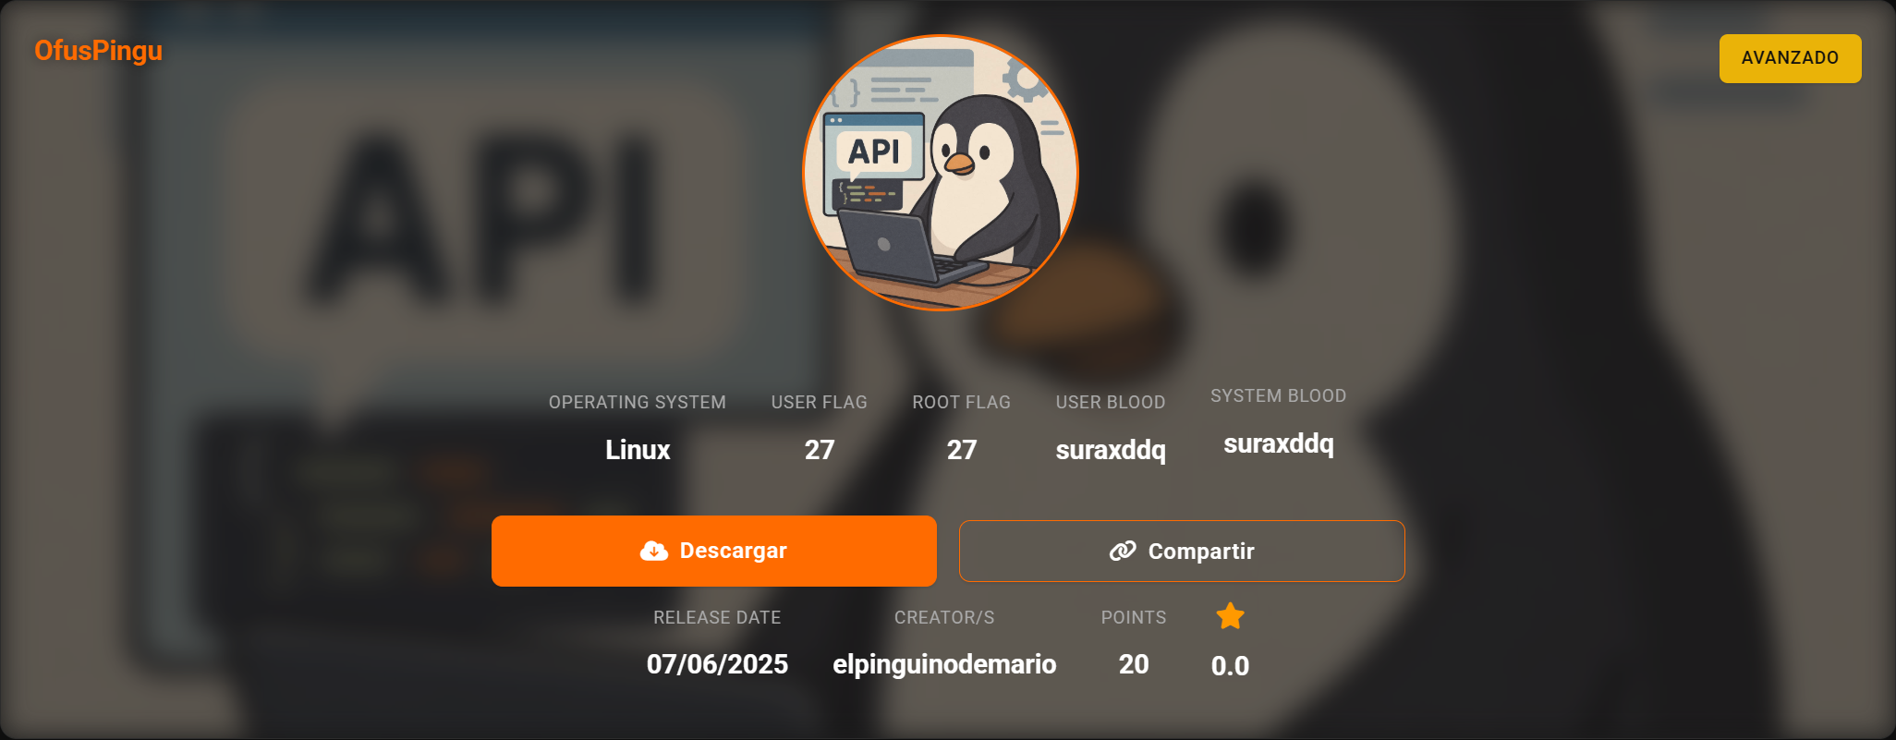Click the SYSTEM BLOOD heading label
The width and height of the screenshot is (1896, 740).
point(1278,396)
